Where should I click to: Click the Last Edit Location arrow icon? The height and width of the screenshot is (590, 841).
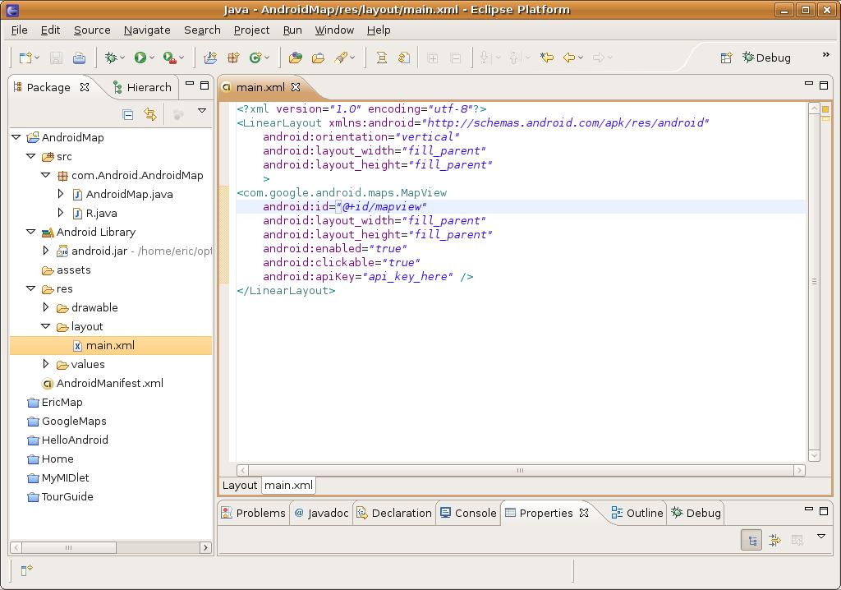tap(546, 58)
